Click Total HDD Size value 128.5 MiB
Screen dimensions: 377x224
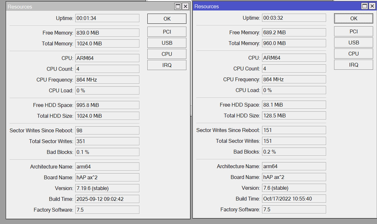[294, 116]
